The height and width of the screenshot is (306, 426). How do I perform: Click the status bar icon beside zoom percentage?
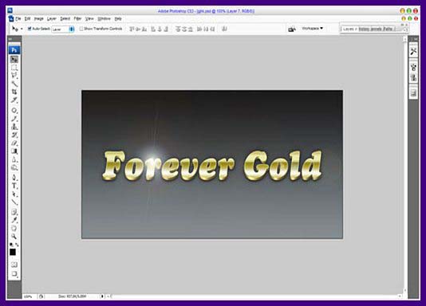[41, 296]
